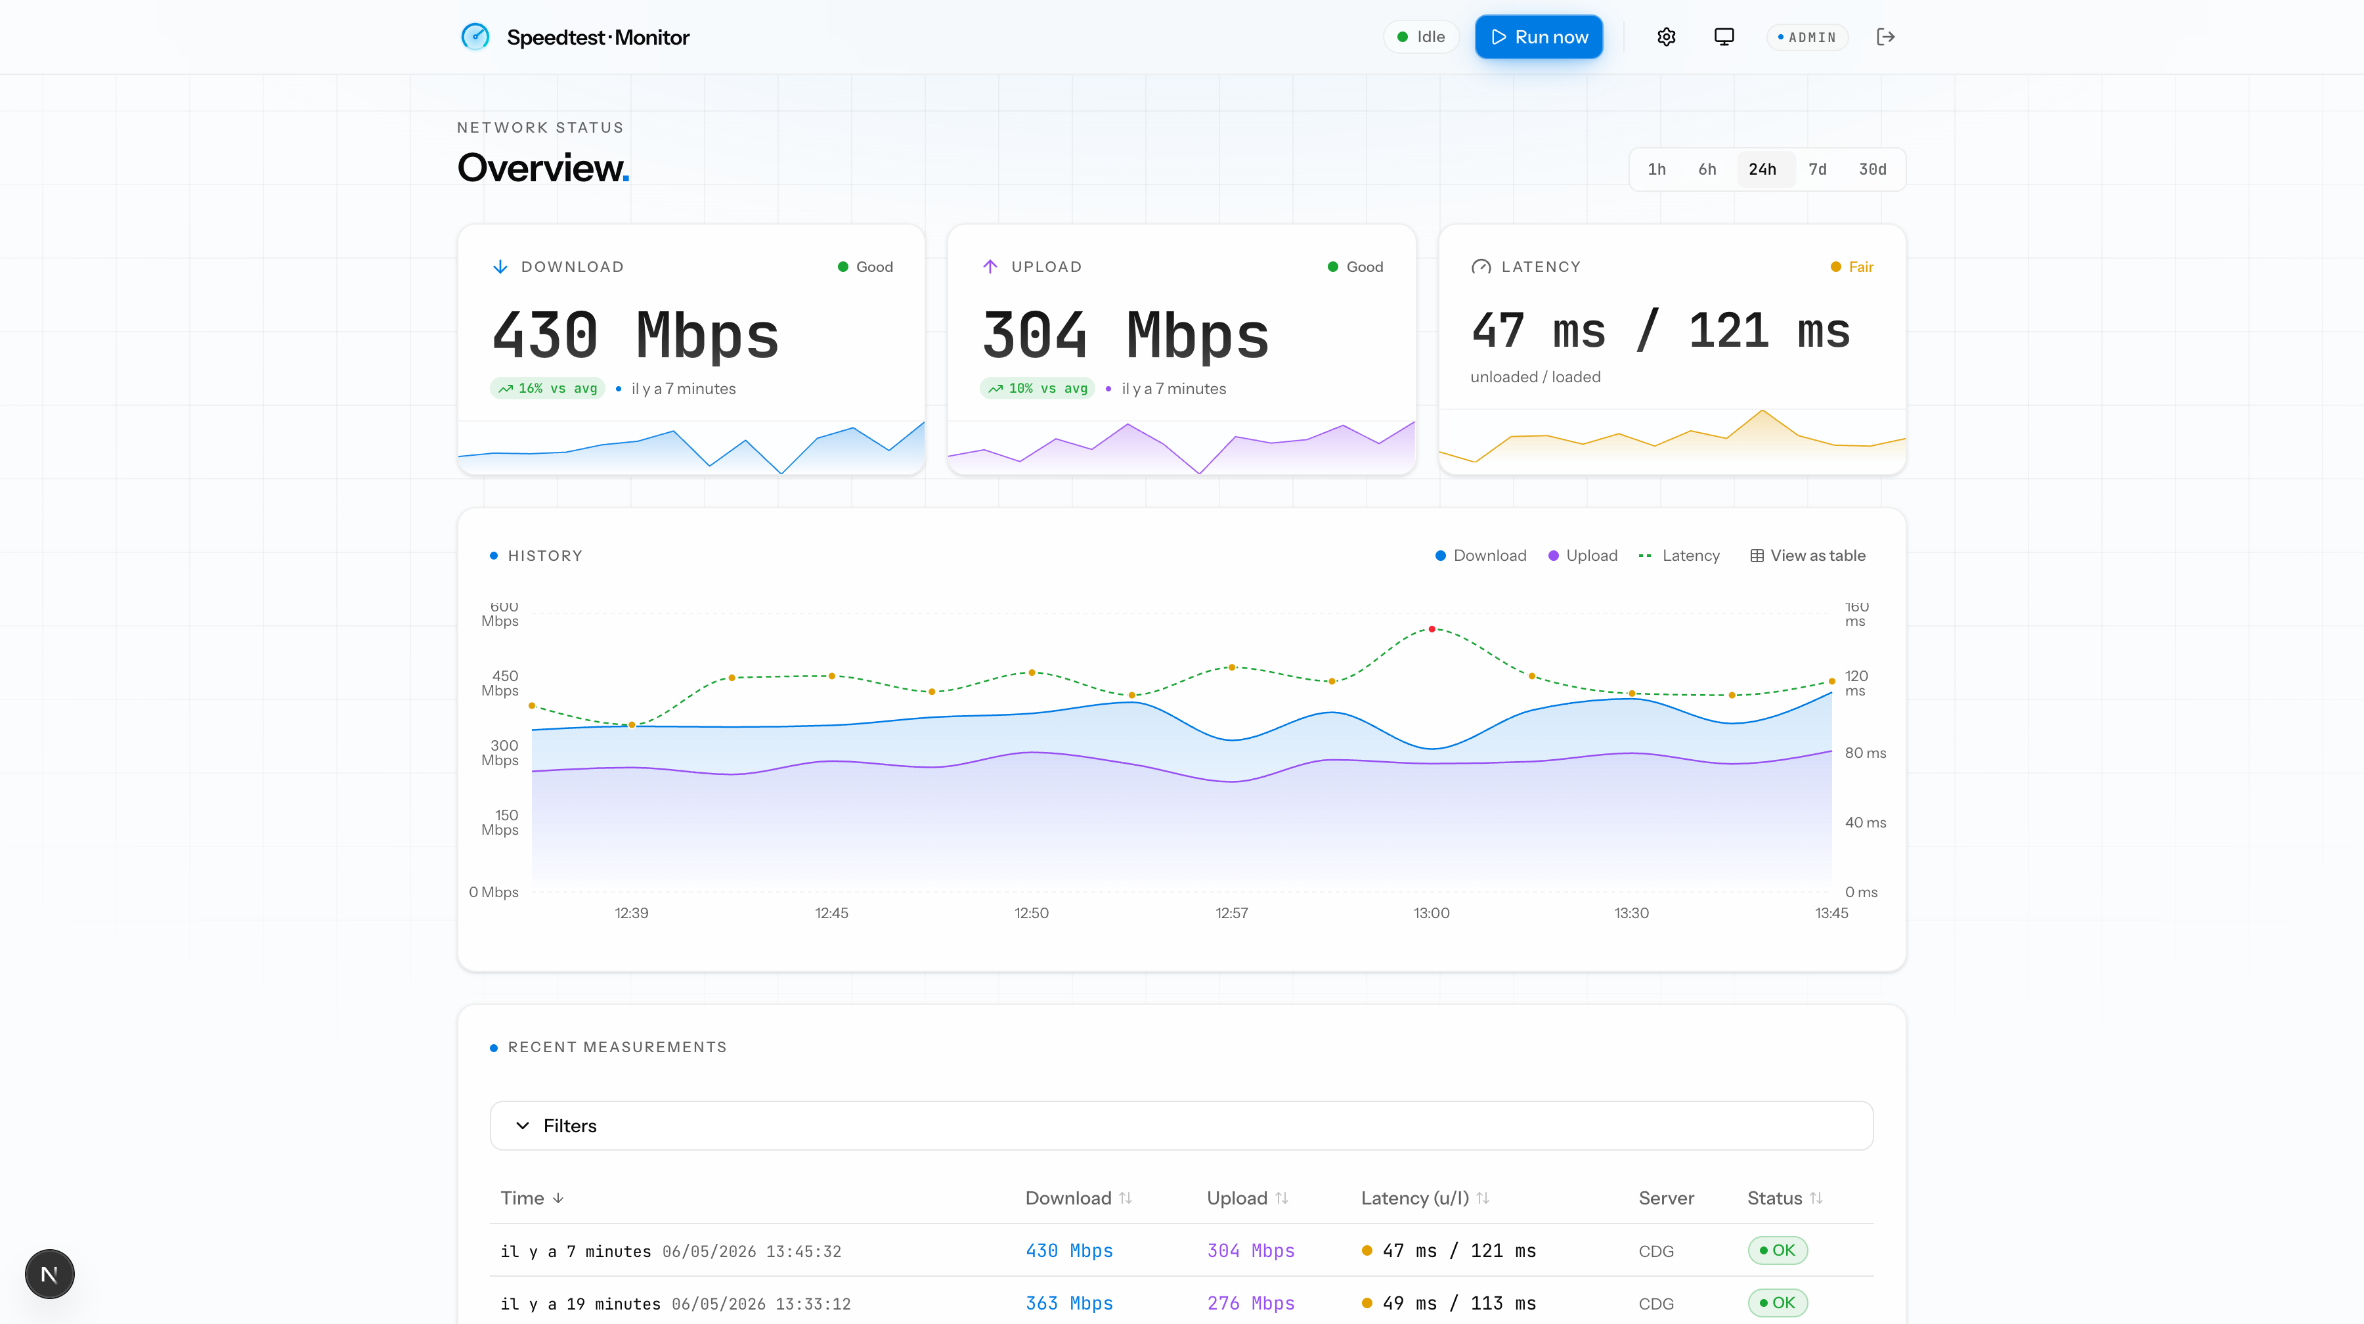Click the il y a 19 minutes timestamp

580,1304
